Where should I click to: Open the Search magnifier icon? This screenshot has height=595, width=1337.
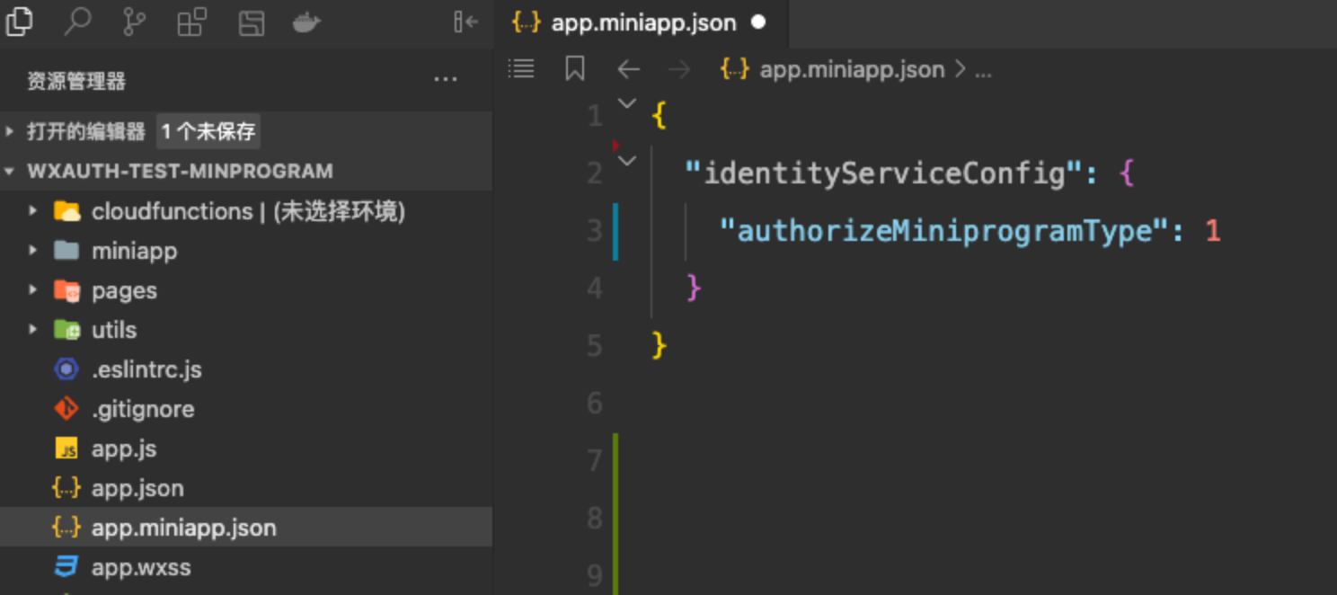pyautogui.click(x=77, y=22)
